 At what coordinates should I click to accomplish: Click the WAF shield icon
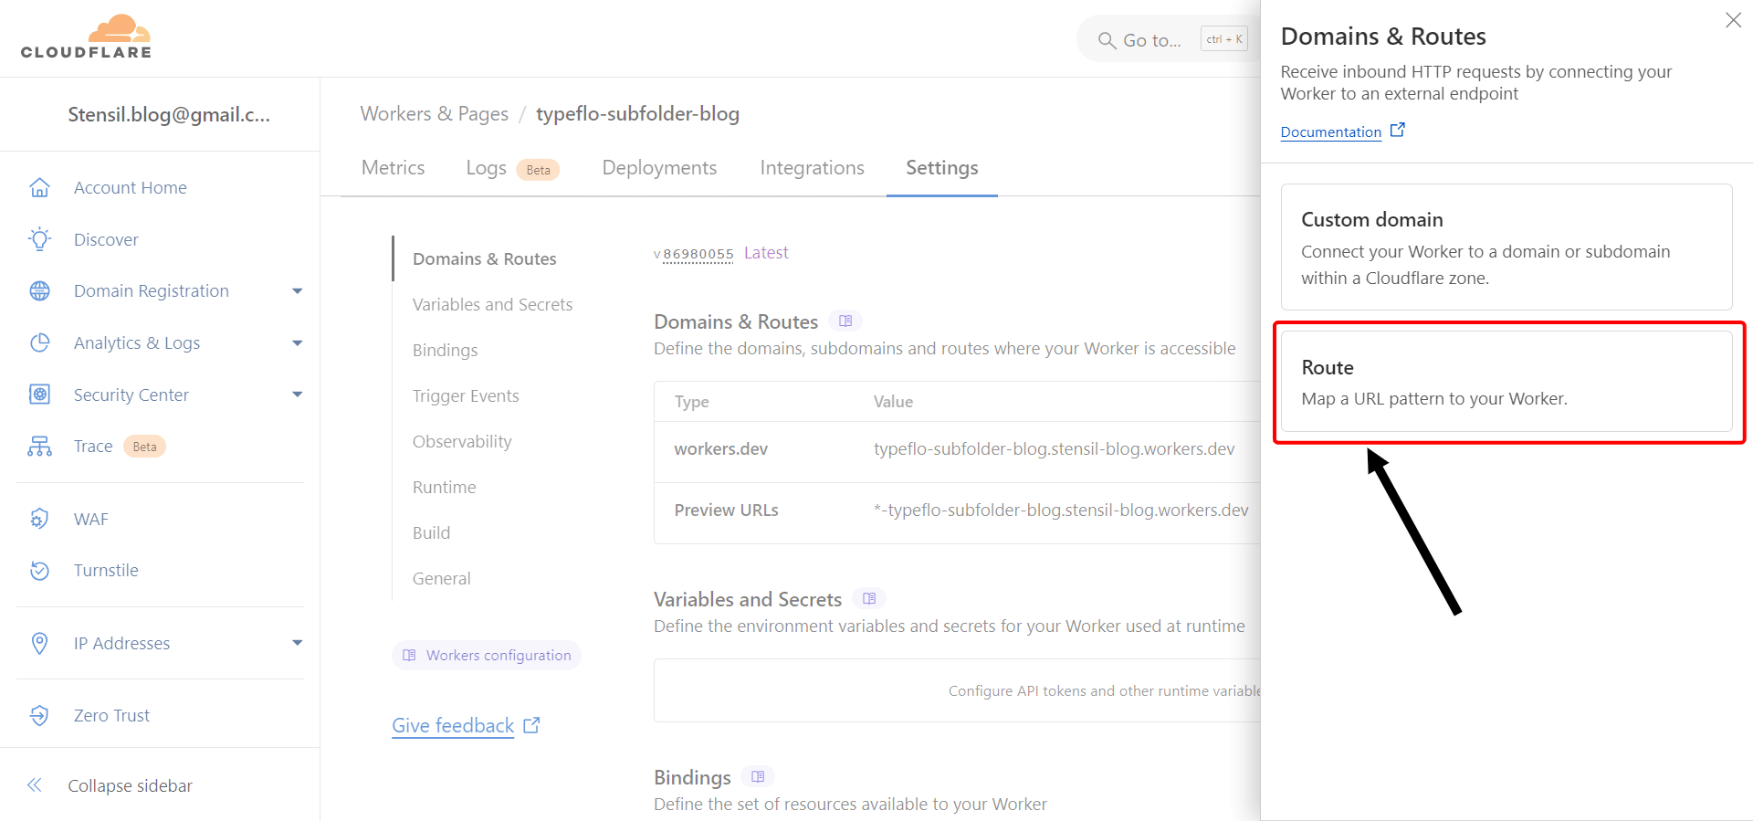39,519
